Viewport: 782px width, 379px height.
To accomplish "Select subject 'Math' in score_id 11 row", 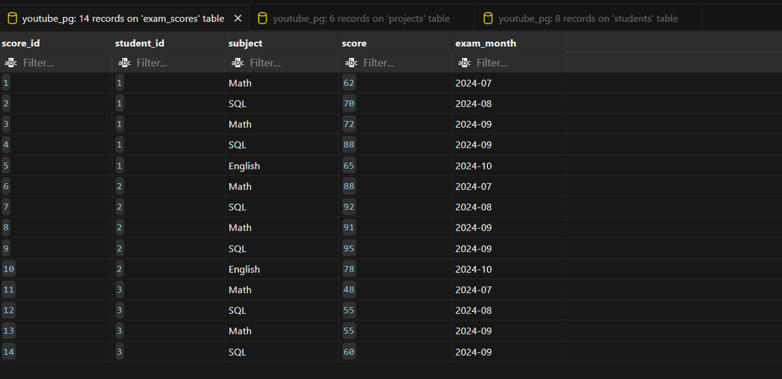I will click(x=282, y=290).
